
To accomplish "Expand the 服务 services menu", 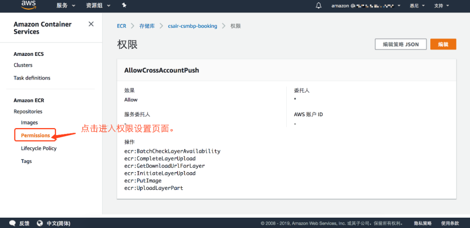I will point(66,5).
